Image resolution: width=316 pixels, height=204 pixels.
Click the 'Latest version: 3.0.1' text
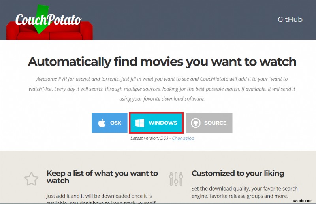click(149, 138)
